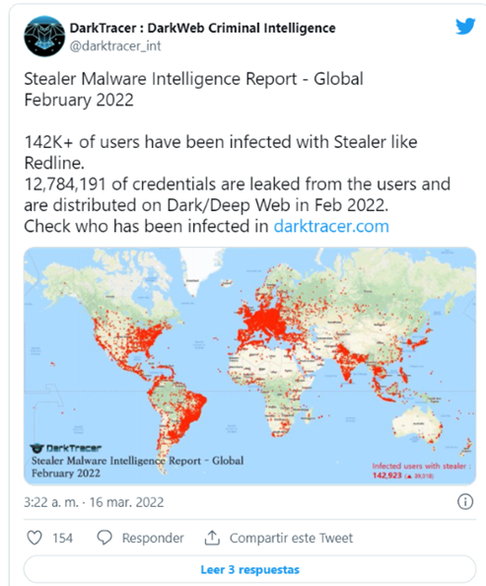
Task: Click the Responder label
Action: point(153,539)
